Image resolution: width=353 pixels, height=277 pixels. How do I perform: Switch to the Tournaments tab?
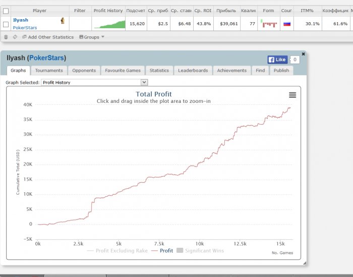49,71
